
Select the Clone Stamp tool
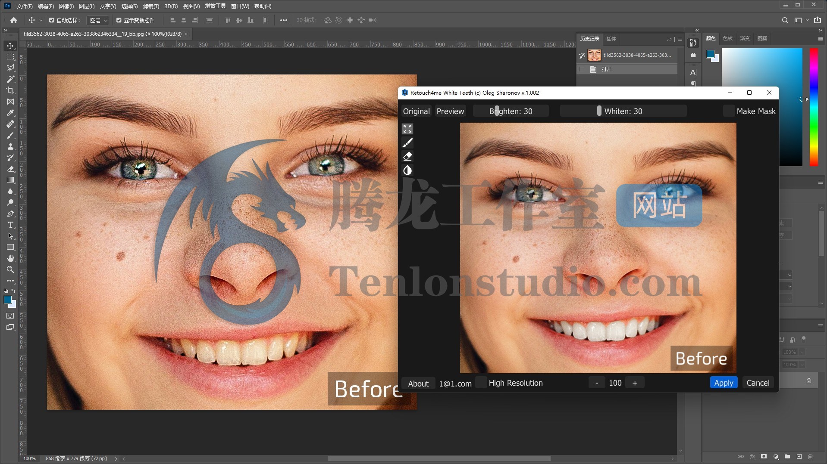pyautogui.click(x=10, y=146)
